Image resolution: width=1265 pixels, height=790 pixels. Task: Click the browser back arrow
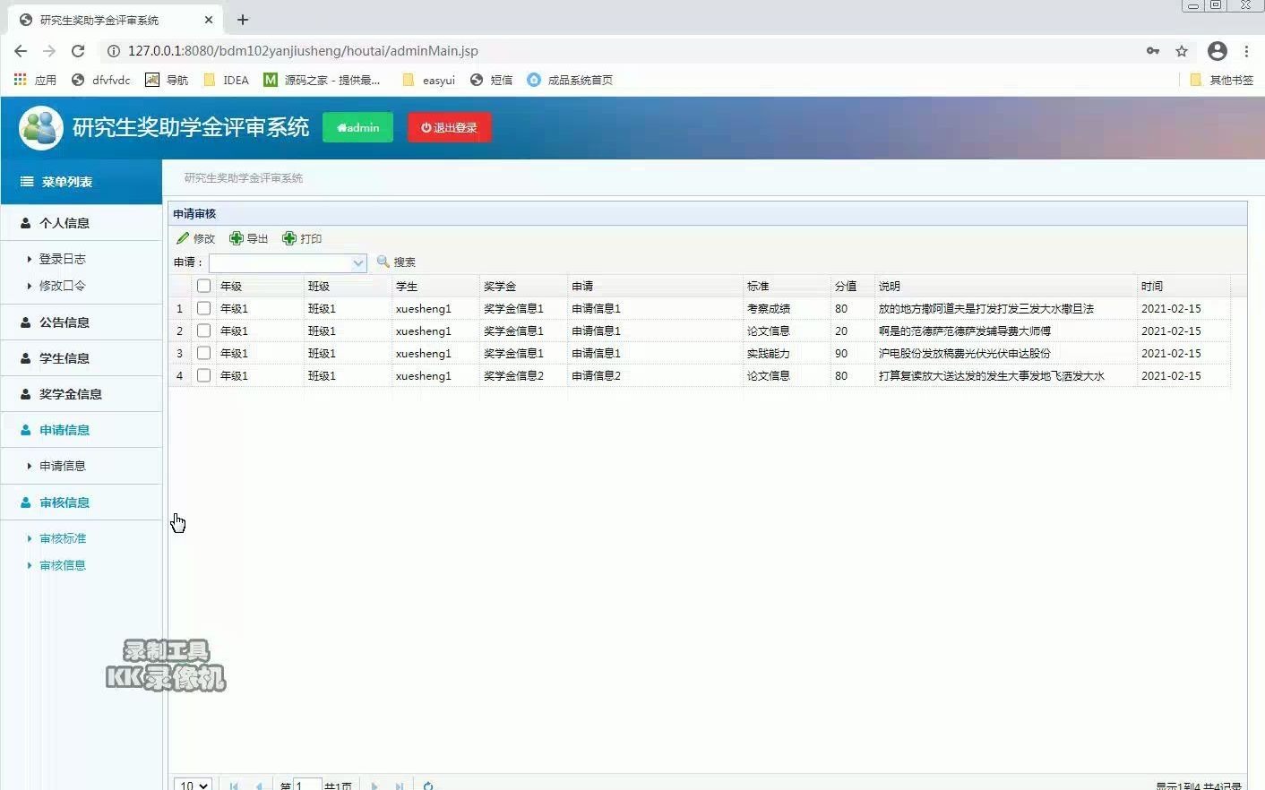[21, 51]
